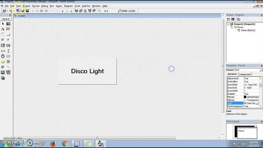The width and height of the screenshot is (263, 148).
Task: Open the View menu
Action: [18, 6]
